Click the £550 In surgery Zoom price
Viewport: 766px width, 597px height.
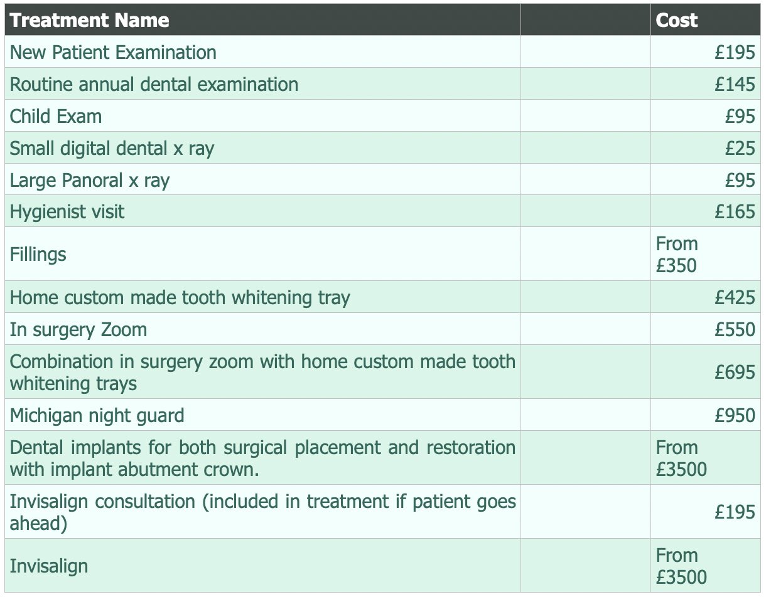pos(735,329)
